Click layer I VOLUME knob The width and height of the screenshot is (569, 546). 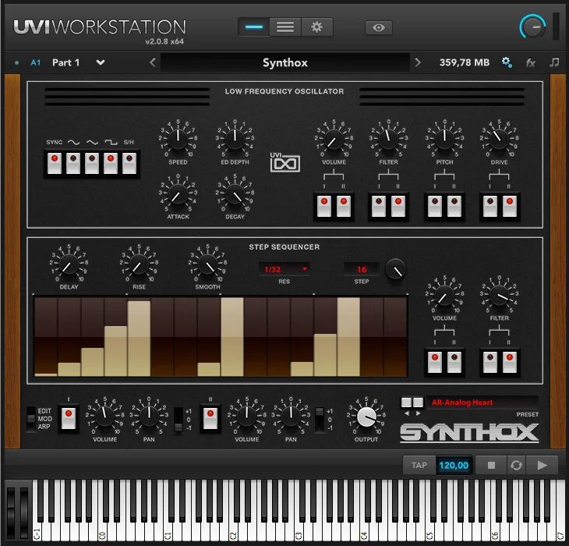pyautogui.click(x=104, y=416)
